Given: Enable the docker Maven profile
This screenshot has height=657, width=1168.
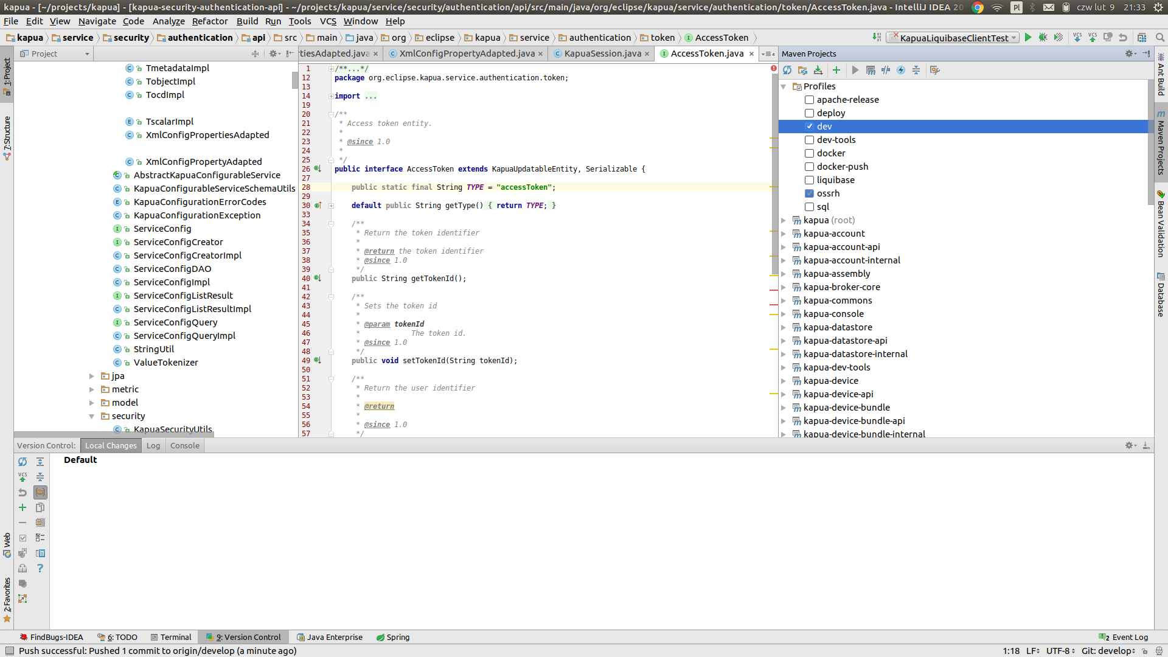Looking at the screenshot, I should coord(810,153).
